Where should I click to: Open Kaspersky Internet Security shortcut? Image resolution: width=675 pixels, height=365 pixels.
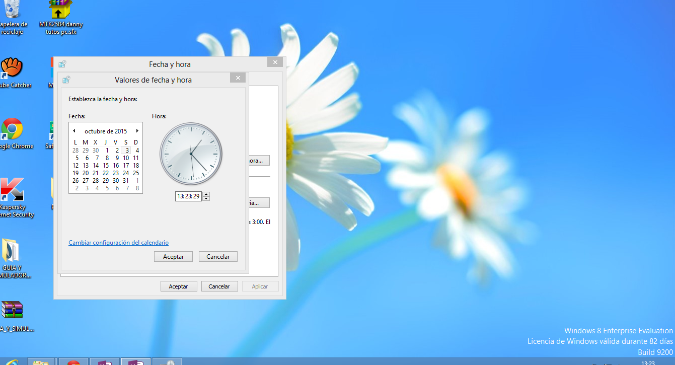tap(11, 190)
